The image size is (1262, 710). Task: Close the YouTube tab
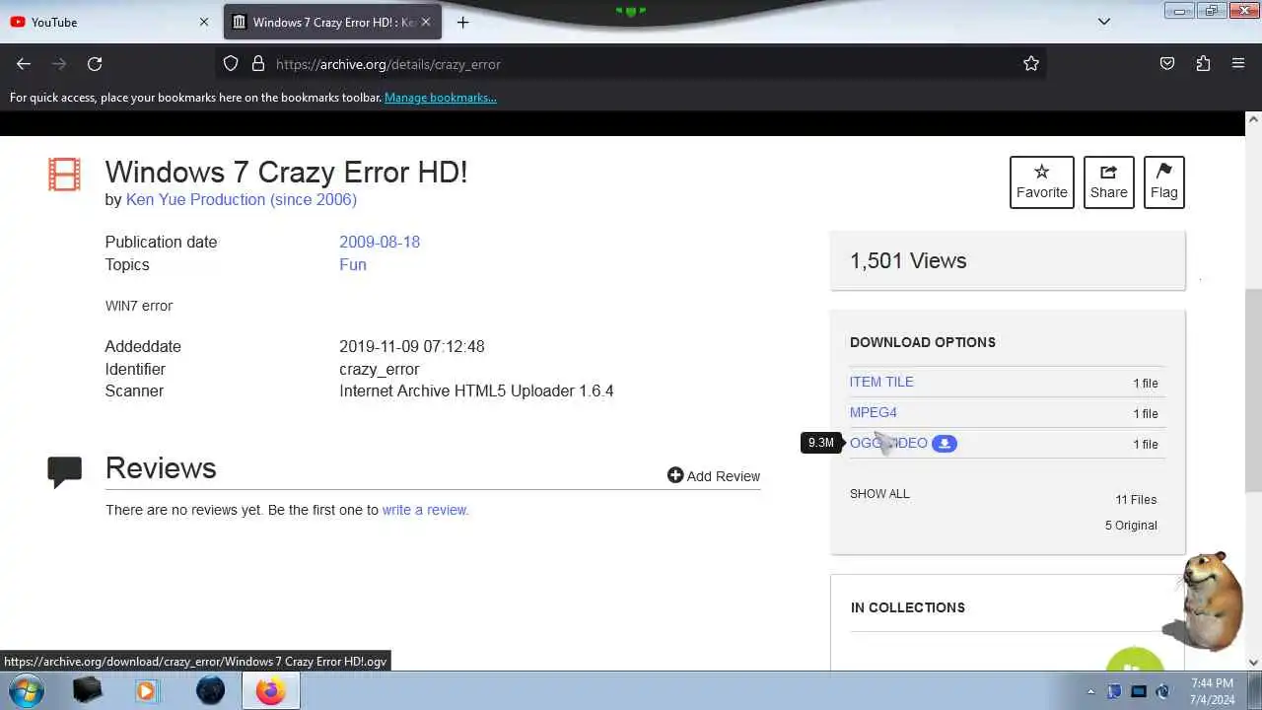click(x=204, y=22)
